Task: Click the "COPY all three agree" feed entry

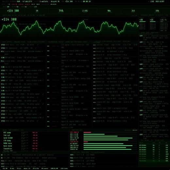Action: 154,111
